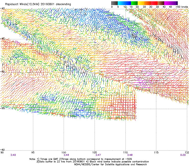Click the -40 latitude axis label
Image resolution: width=189 pixels, height=166 pixels.
[x=2, y=8]
